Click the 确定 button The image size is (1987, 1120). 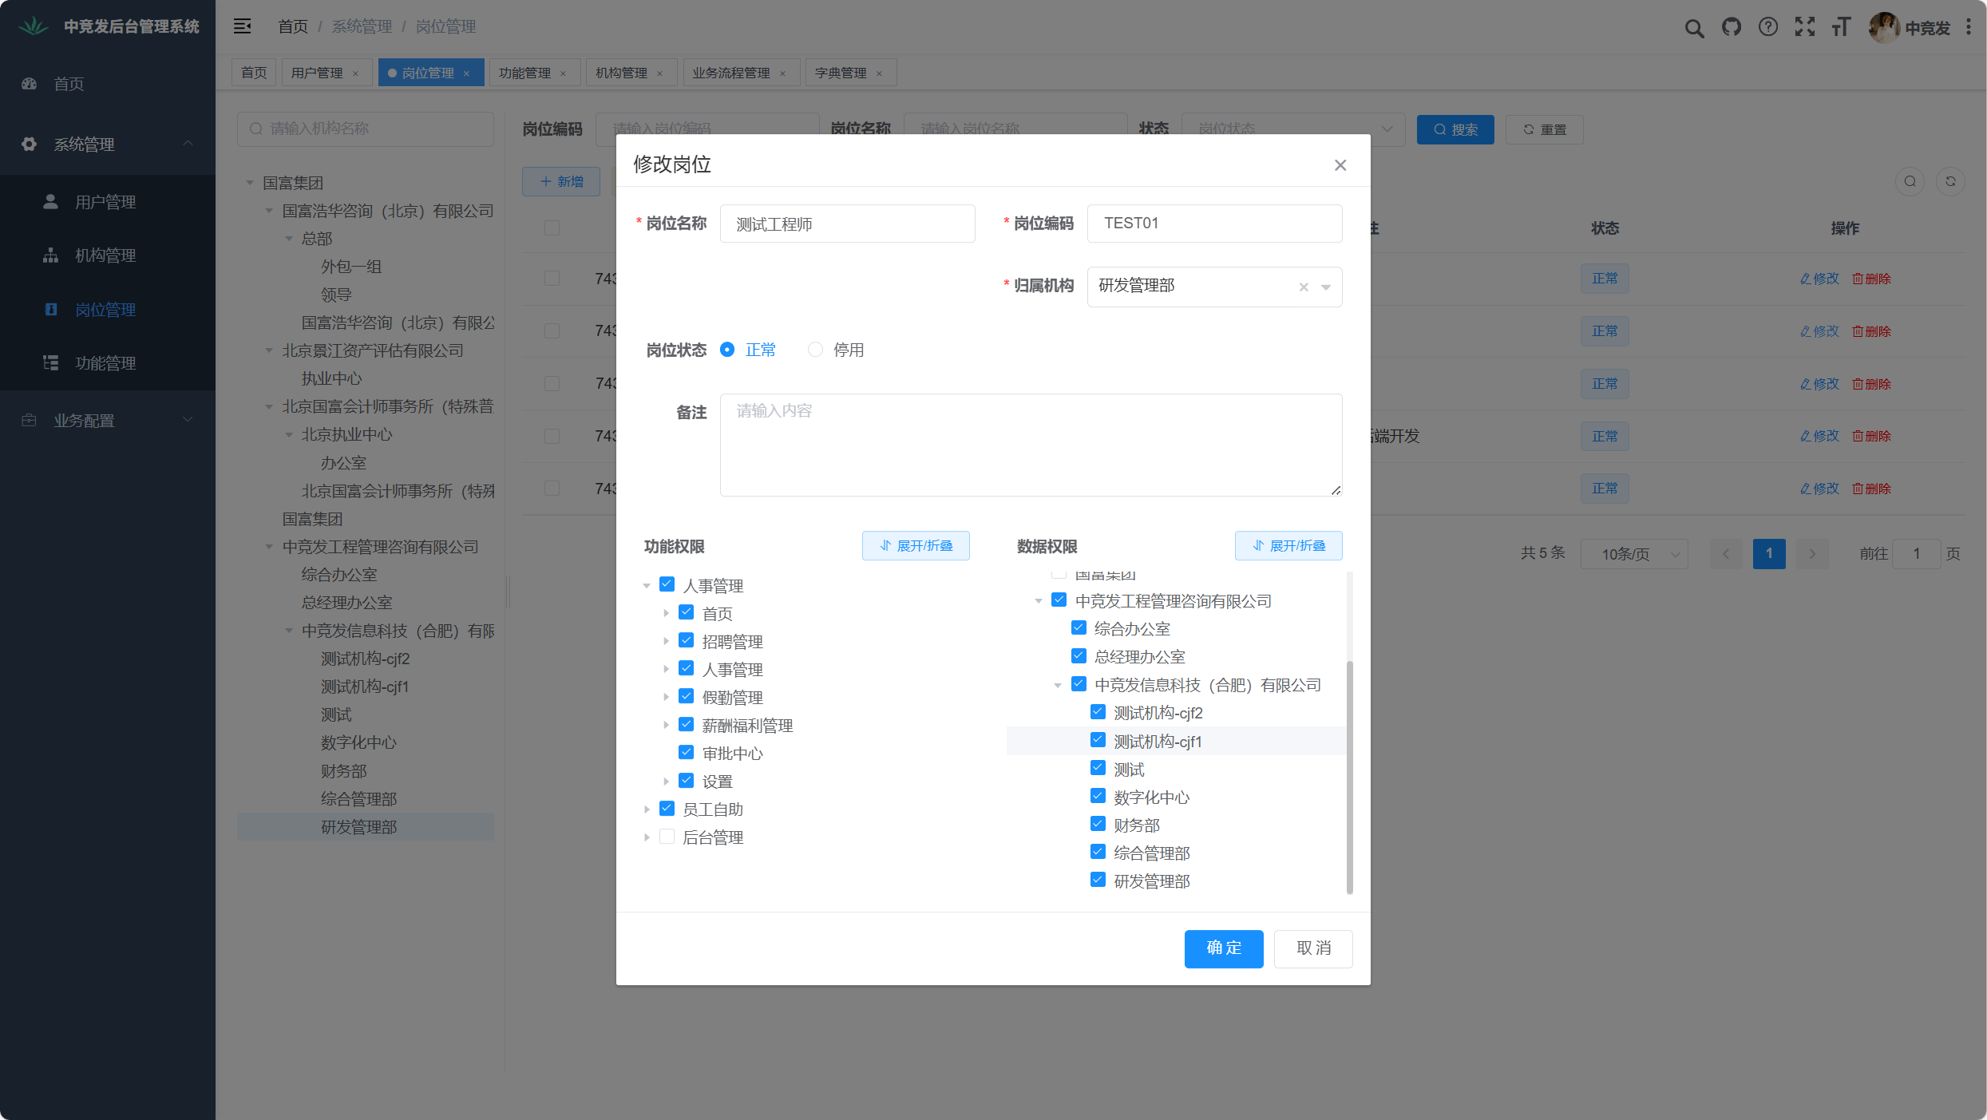(1223, 948)
